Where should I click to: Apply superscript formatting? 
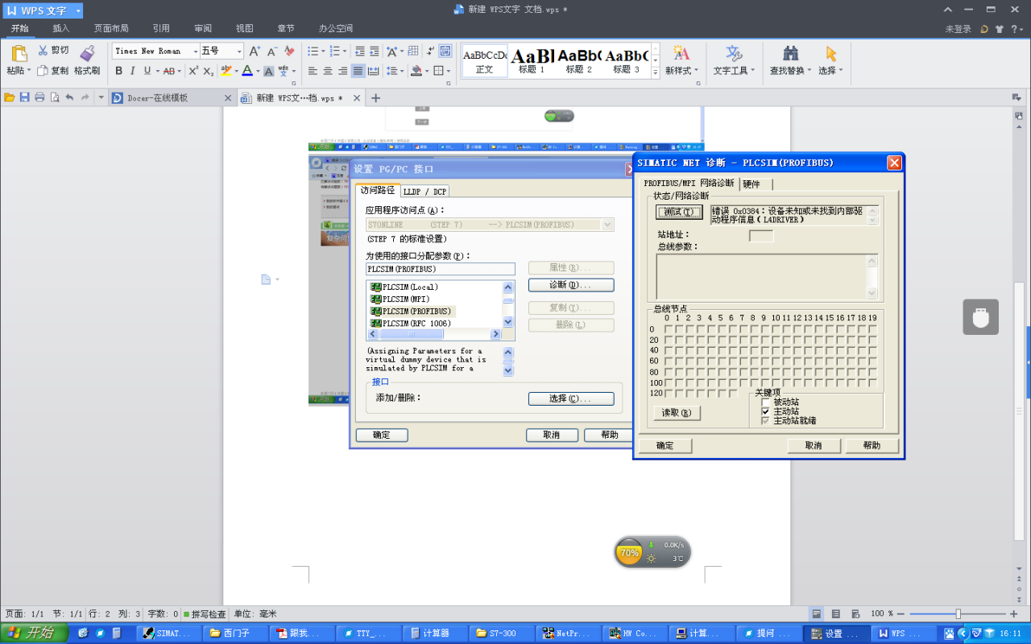point(193,71)
